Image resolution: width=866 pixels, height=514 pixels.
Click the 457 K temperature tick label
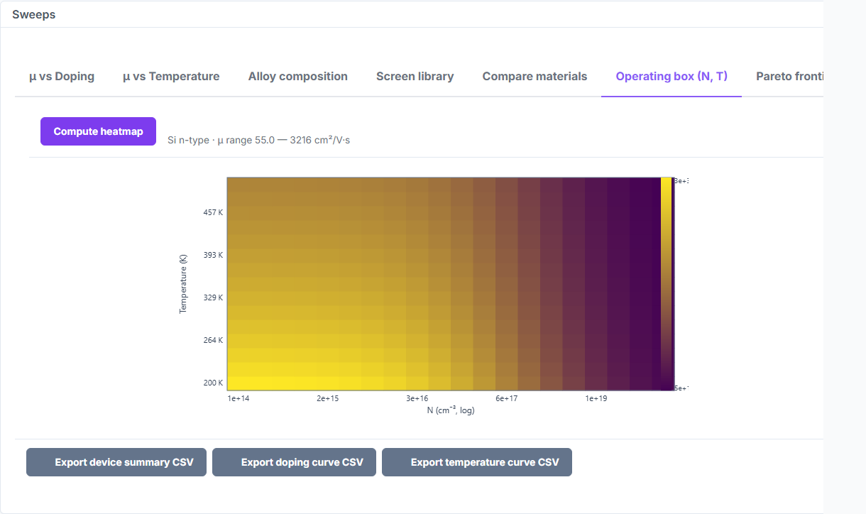[x=213, y=212]
